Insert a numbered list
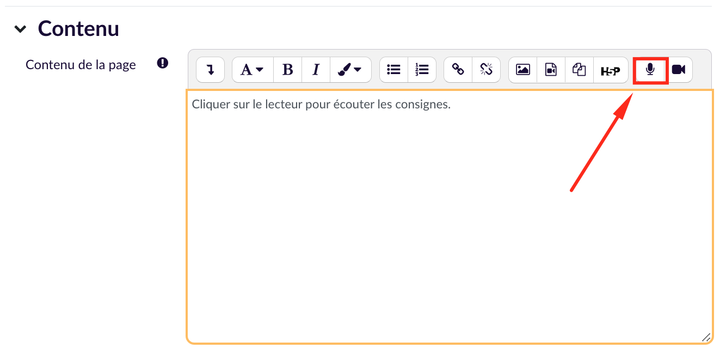This screenshot has height=354, width=726. [x=422, y=70]
